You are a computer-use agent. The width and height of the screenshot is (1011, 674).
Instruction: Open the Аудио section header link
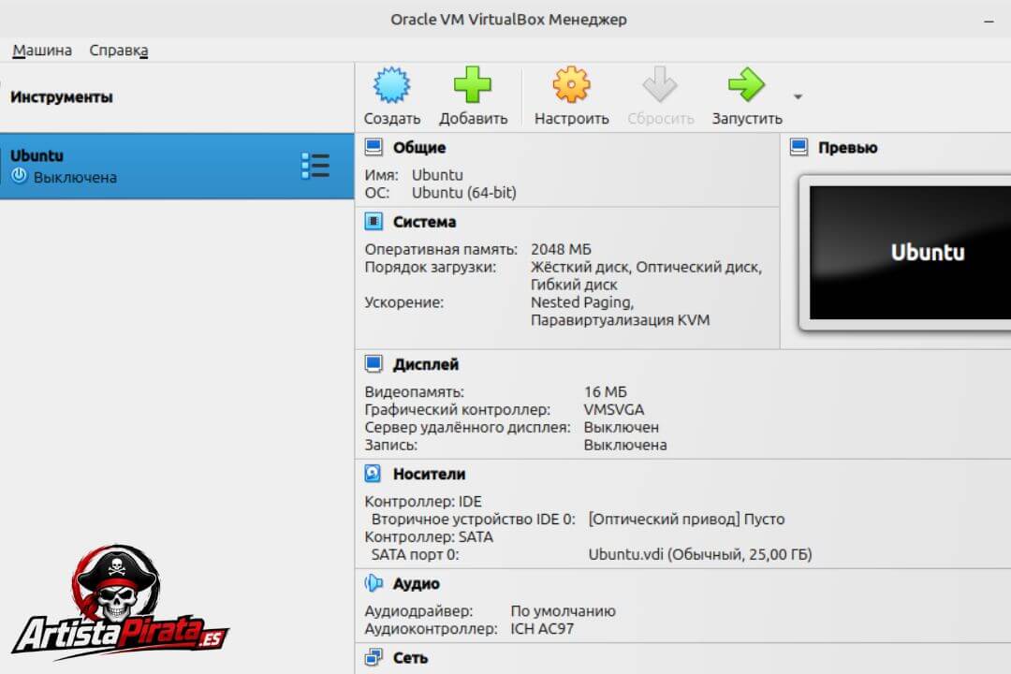click(416, 584)
